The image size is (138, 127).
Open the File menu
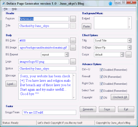point(6,9)
